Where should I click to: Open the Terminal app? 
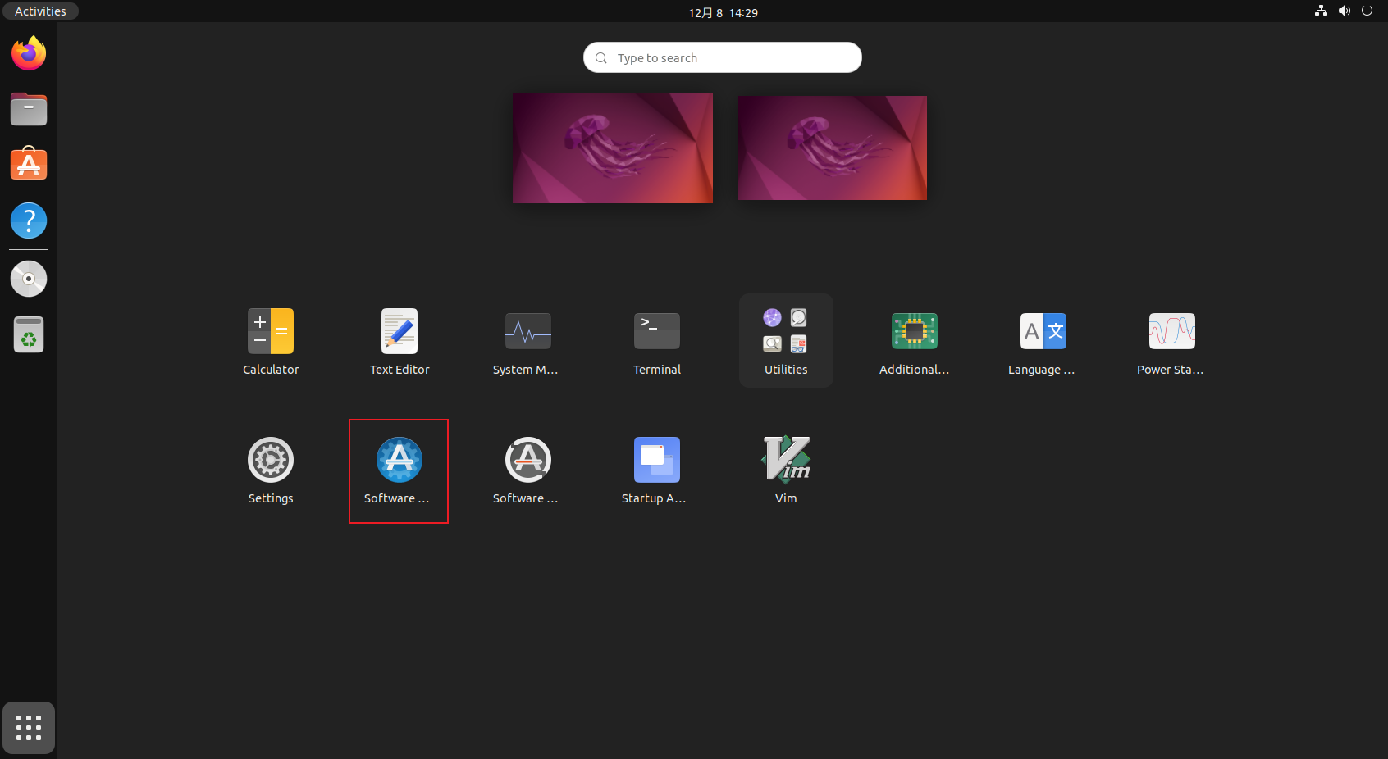point(657,341)
